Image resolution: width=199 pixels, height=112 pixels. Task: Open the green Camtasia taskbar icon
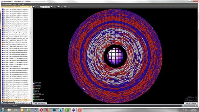pos(67,110)
